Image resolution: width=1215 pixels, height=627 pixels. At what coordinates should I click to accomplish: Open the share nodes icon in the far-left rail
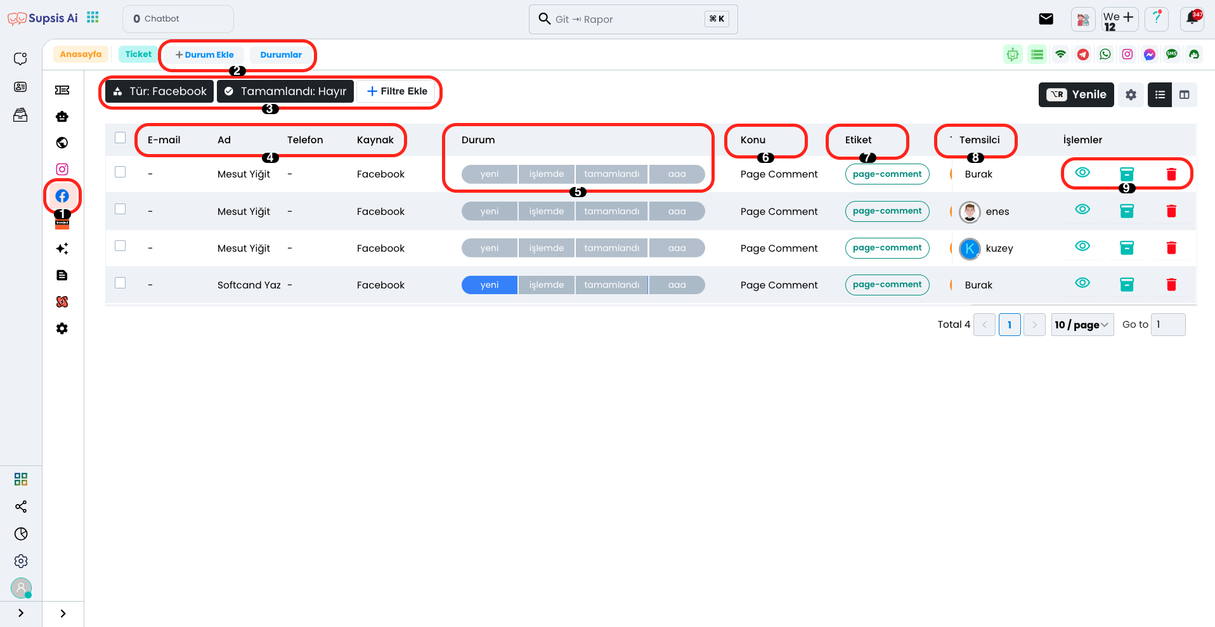pyautogui.click(x=21, y=507)
